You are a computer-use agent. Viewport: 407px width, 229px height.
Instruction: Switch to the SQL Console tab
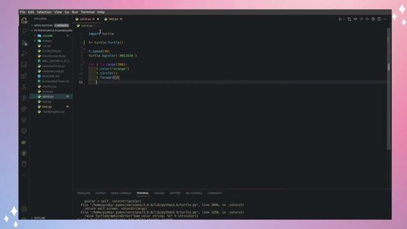click(x=193, y=193)
